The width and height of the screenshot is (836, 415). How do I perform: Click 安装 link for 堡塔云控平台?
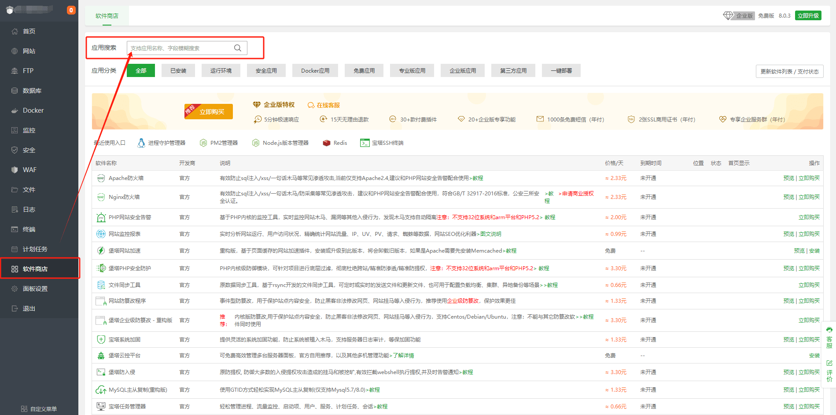[814, 356]
